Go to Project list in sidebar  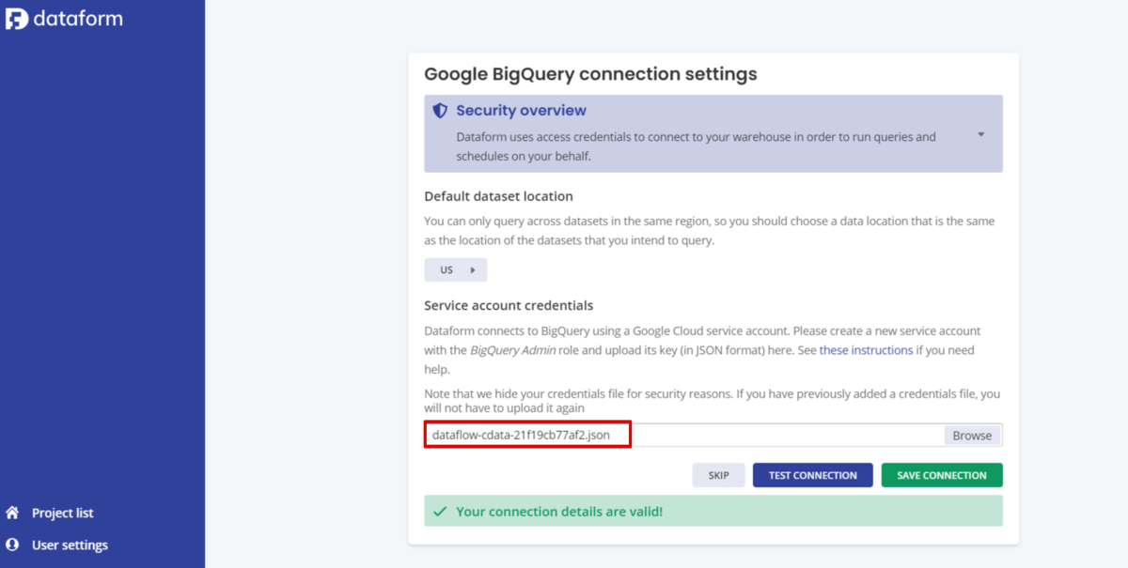[x=62, y=513]
